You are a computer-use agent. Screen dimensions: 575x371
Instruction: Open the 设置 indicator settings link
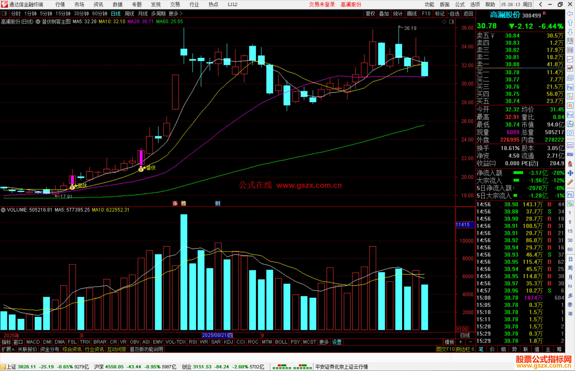337,342
